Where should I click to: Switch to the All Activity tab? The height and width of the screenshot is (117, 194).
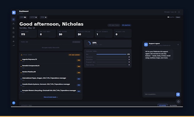point(163,105)
